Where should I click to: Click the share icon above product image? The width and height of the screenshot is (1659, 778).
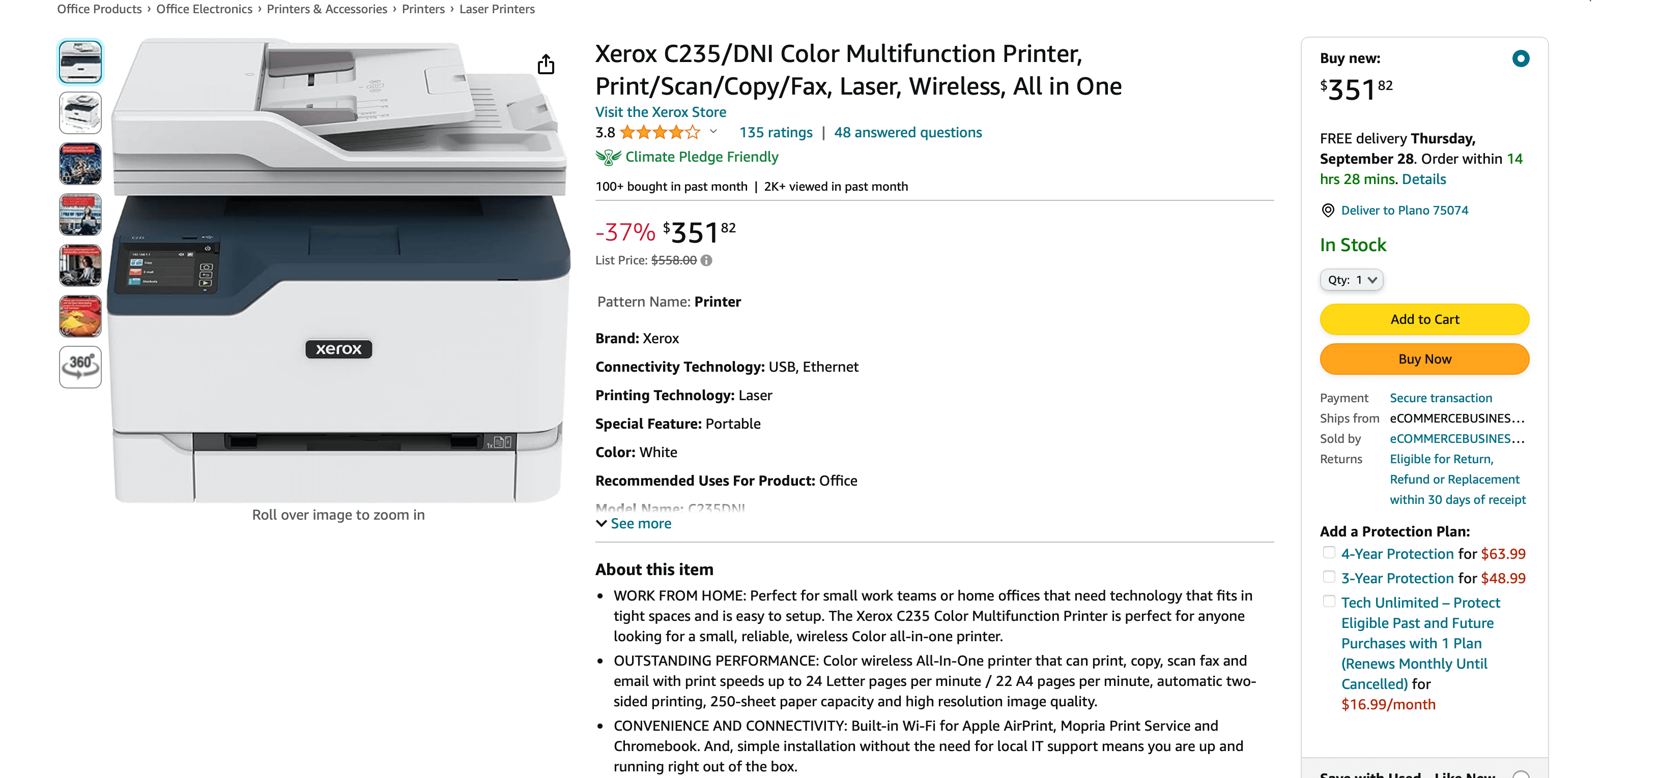point(546,65)
